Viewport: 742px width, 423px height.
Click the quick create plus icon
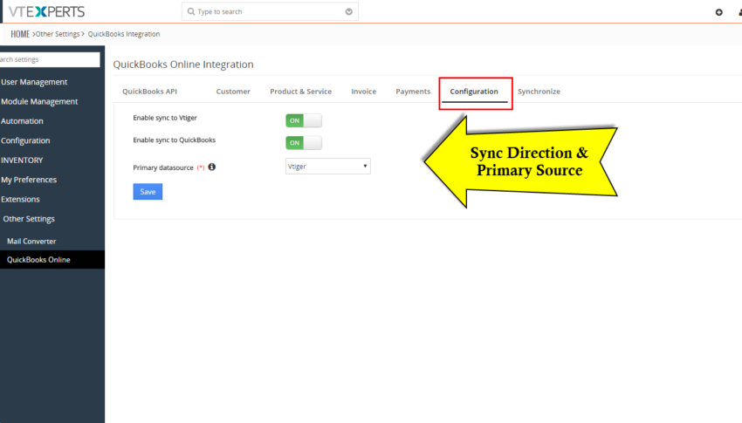(x=718, y=12)
